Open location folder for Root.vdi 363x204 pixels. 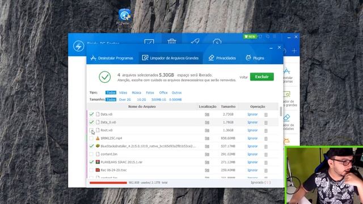pos(207,130)
